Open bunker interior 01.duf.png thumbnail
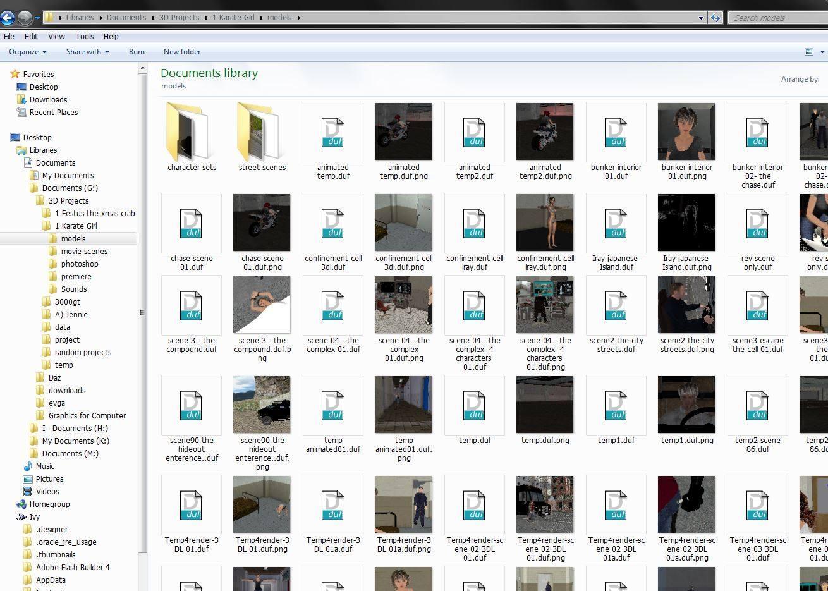This screenshot has height=591, width=828. [x=686, y=132]
